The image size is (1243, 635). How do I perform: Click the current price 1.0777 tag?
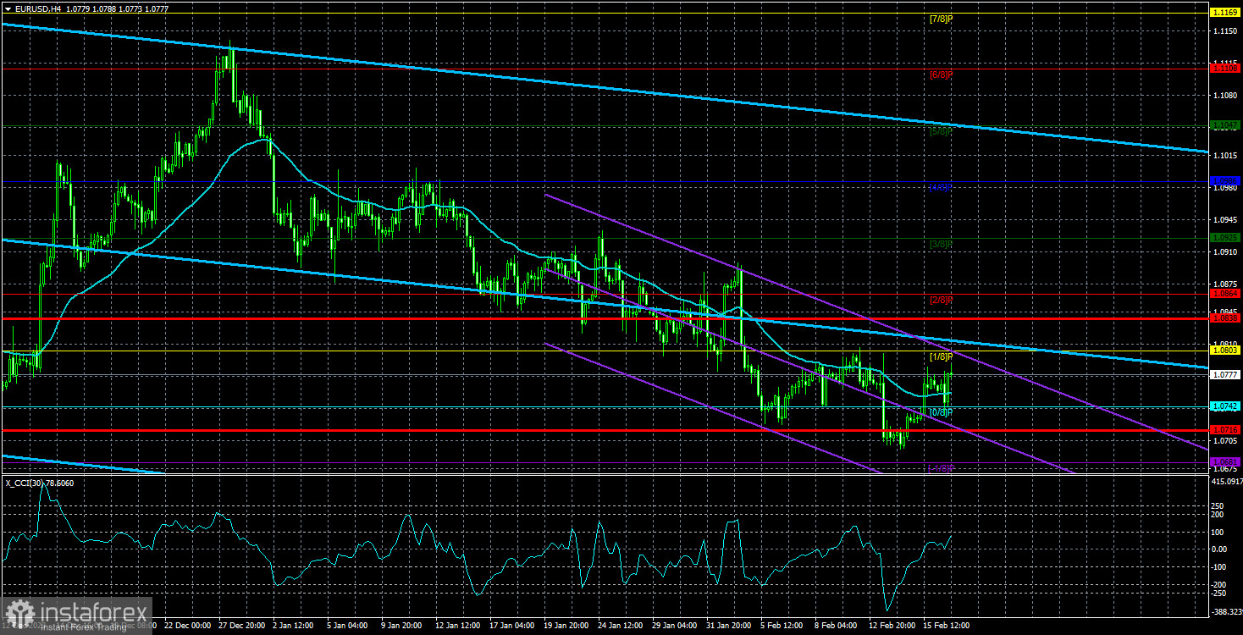pyautogui.click(x=1225, y=374)
